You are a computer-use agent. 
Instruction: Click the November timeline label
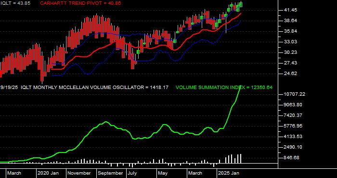click(79, 173)
